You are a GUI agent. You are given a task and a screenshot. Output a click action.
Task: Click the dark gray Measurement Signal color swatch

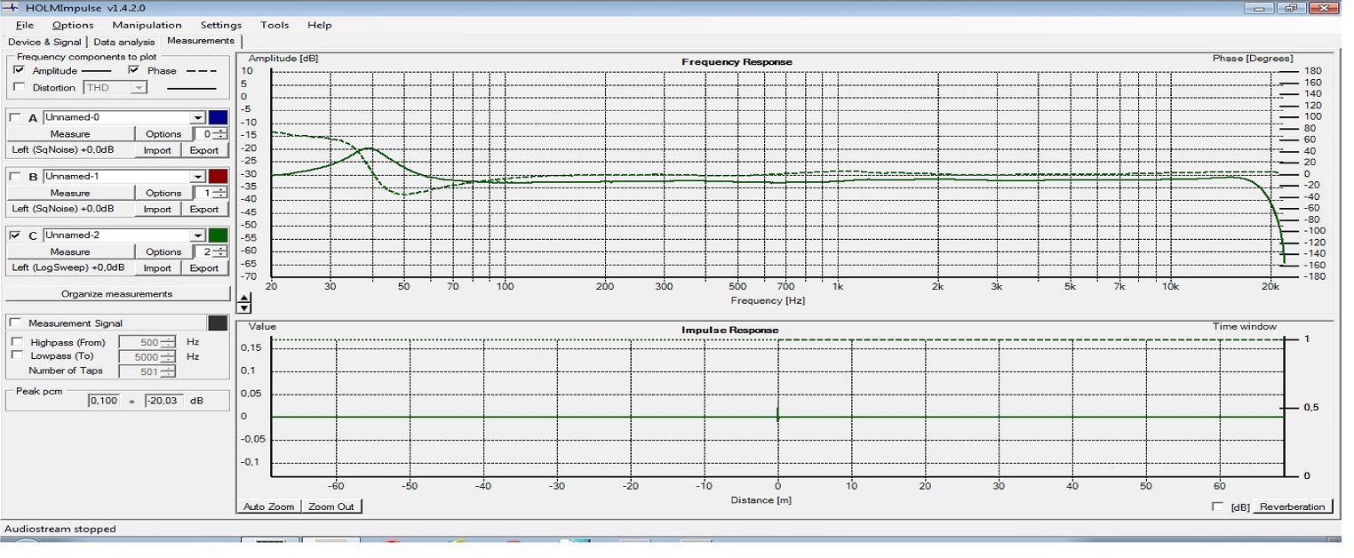point(218,323)
